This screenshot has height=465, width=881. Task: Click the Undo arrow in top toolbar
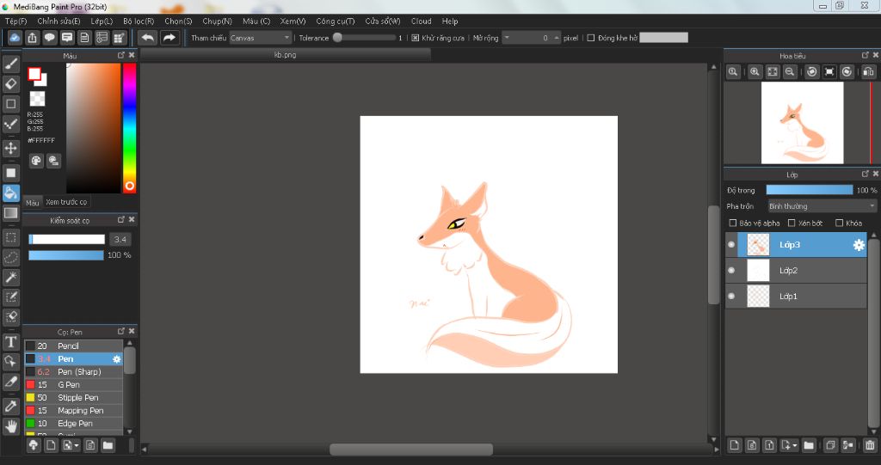coord(148,38)
